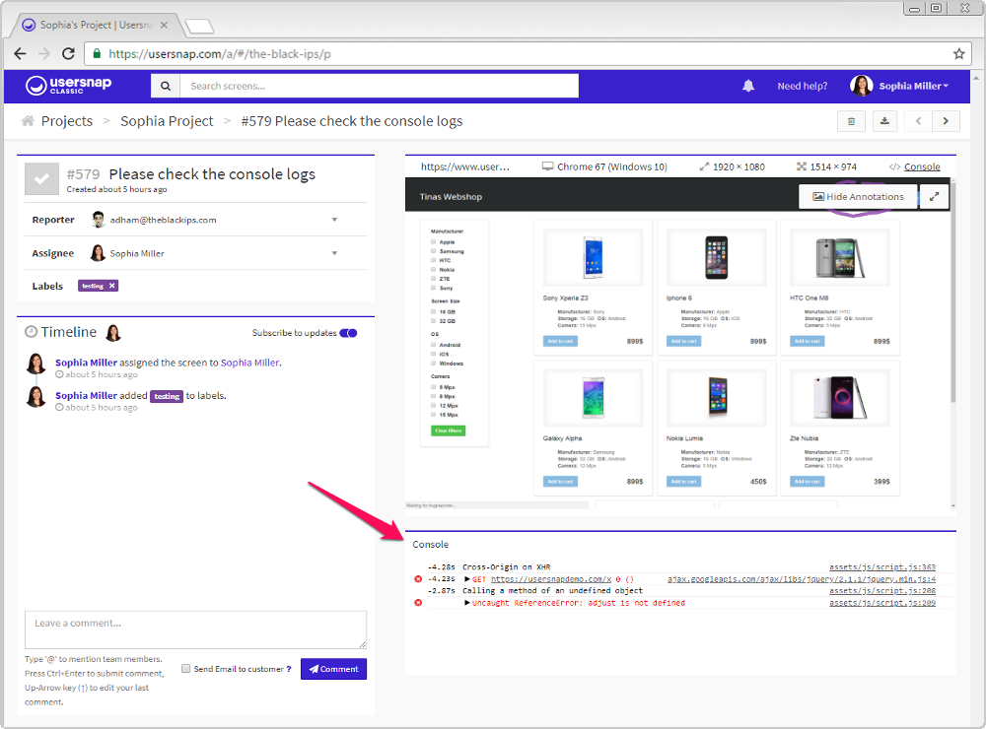Image resolution: width=986 pixels, height=729 pixels.
Task: Add Sony Xperia Z3 to cart
Action: (560, 341)
